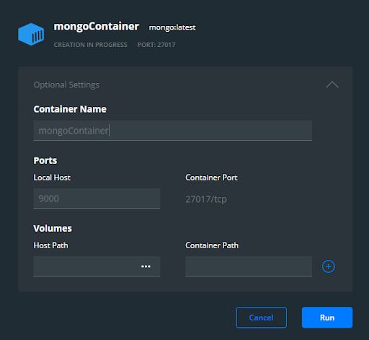
Task: Click the CREATION IN PROGRESS status
Action: point(90,45)
